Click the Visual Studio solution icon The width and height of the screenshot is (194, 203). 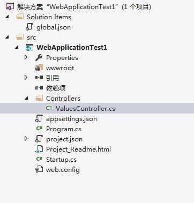(10, 7)
